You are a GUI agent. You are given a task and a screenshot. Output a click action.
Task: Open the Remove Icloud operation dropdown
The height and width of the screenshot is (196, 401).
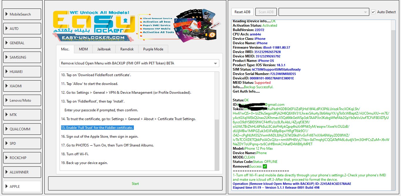click(x=139, y=63)
